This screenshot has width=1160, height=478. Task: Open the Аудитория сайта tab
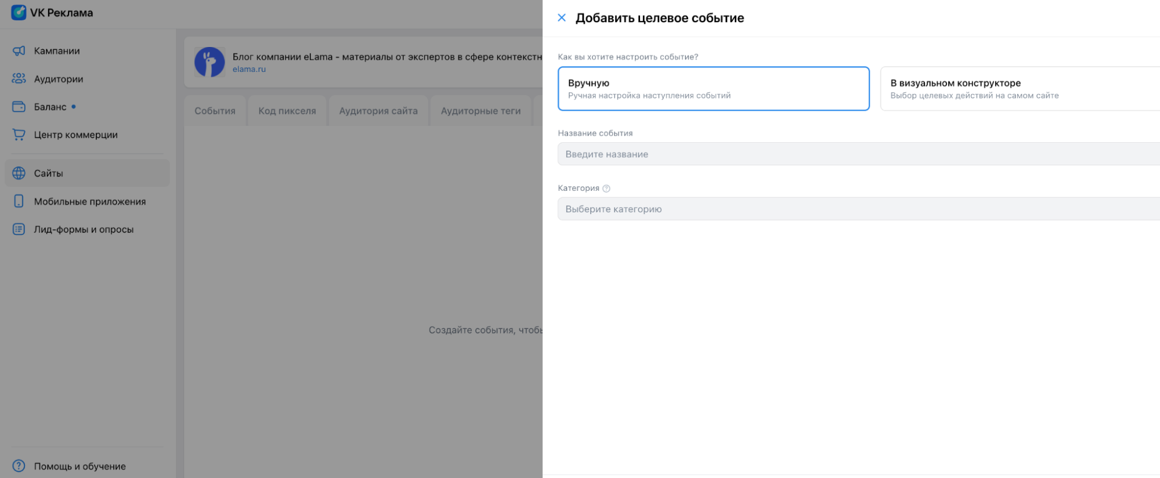click(x=378, y=111)
